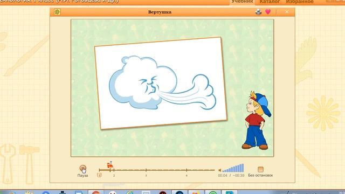Enable the Без остановок checkbox
Screen dimensions: 345x194
pos(260,169)
